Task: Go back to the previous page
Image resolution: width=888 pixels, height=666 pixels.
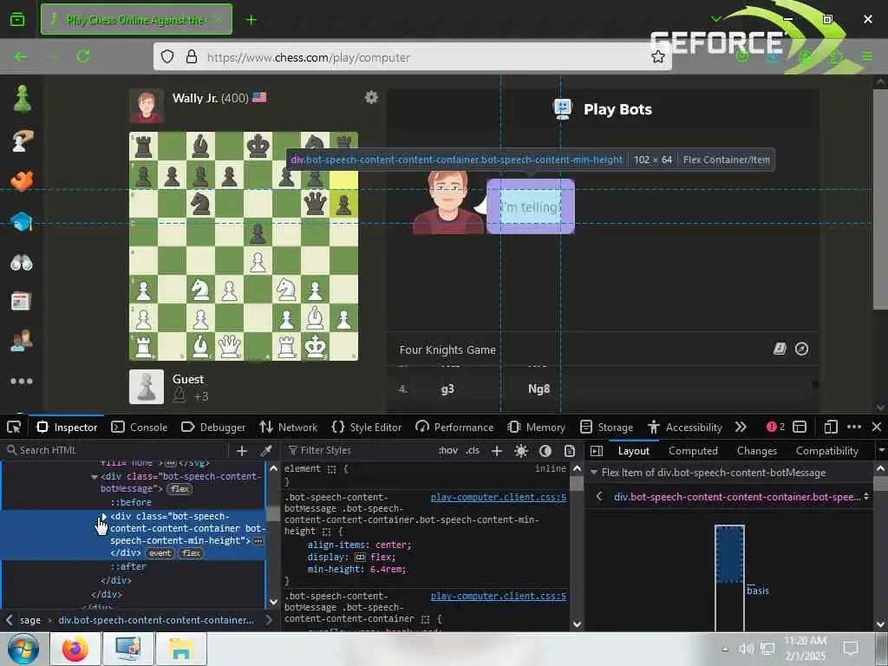Action: click(x=21, y=56)
